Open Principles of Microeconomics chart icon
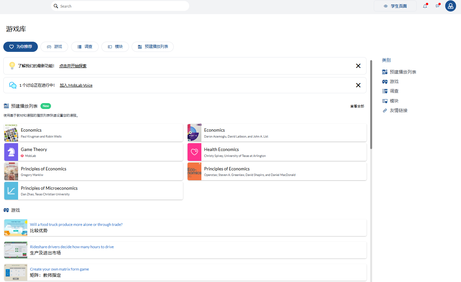 click(x=11, y=191)
